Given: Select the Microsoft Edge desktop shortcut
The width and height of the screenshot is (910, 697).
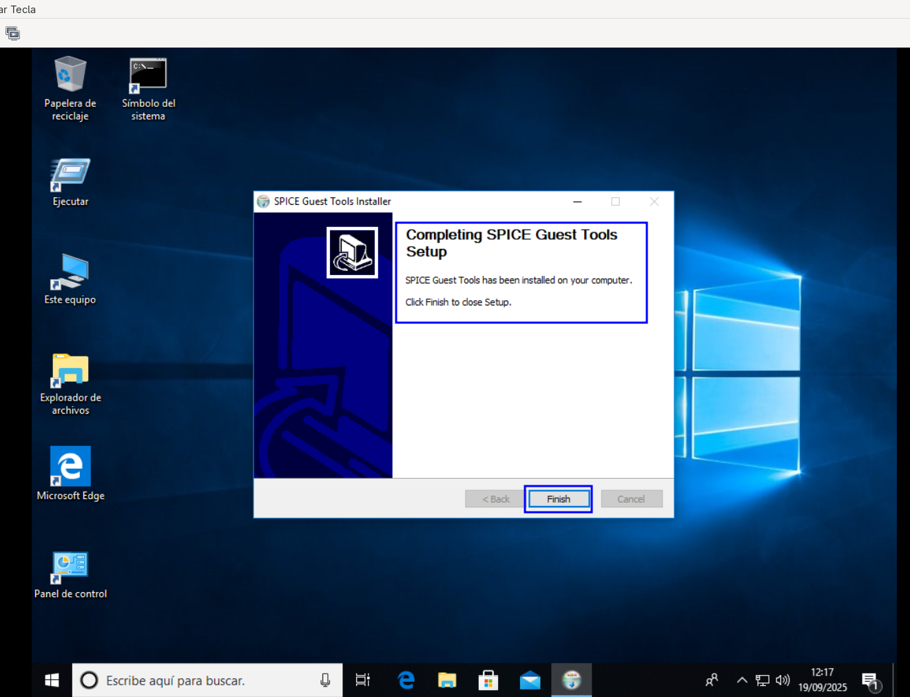Looking at the screenshot, I should pyautogui.click(x=70, y=474).
